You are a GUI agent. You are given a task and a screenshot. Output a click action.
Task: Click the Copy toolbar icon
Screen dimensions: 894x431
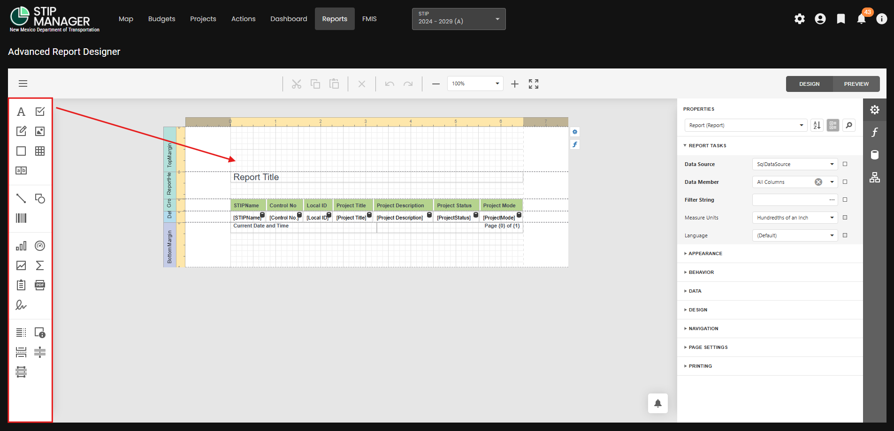click(x=315, y=84)
